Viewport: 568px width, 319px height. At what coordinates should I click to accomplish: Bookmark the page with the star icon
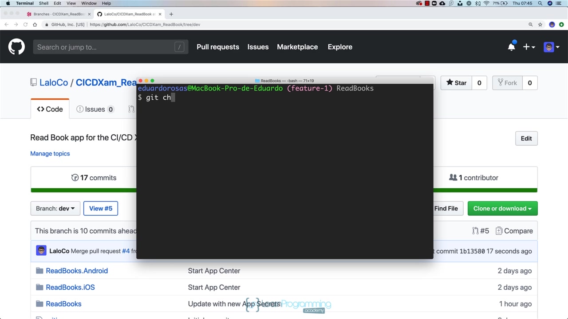[x=540, y=24]
